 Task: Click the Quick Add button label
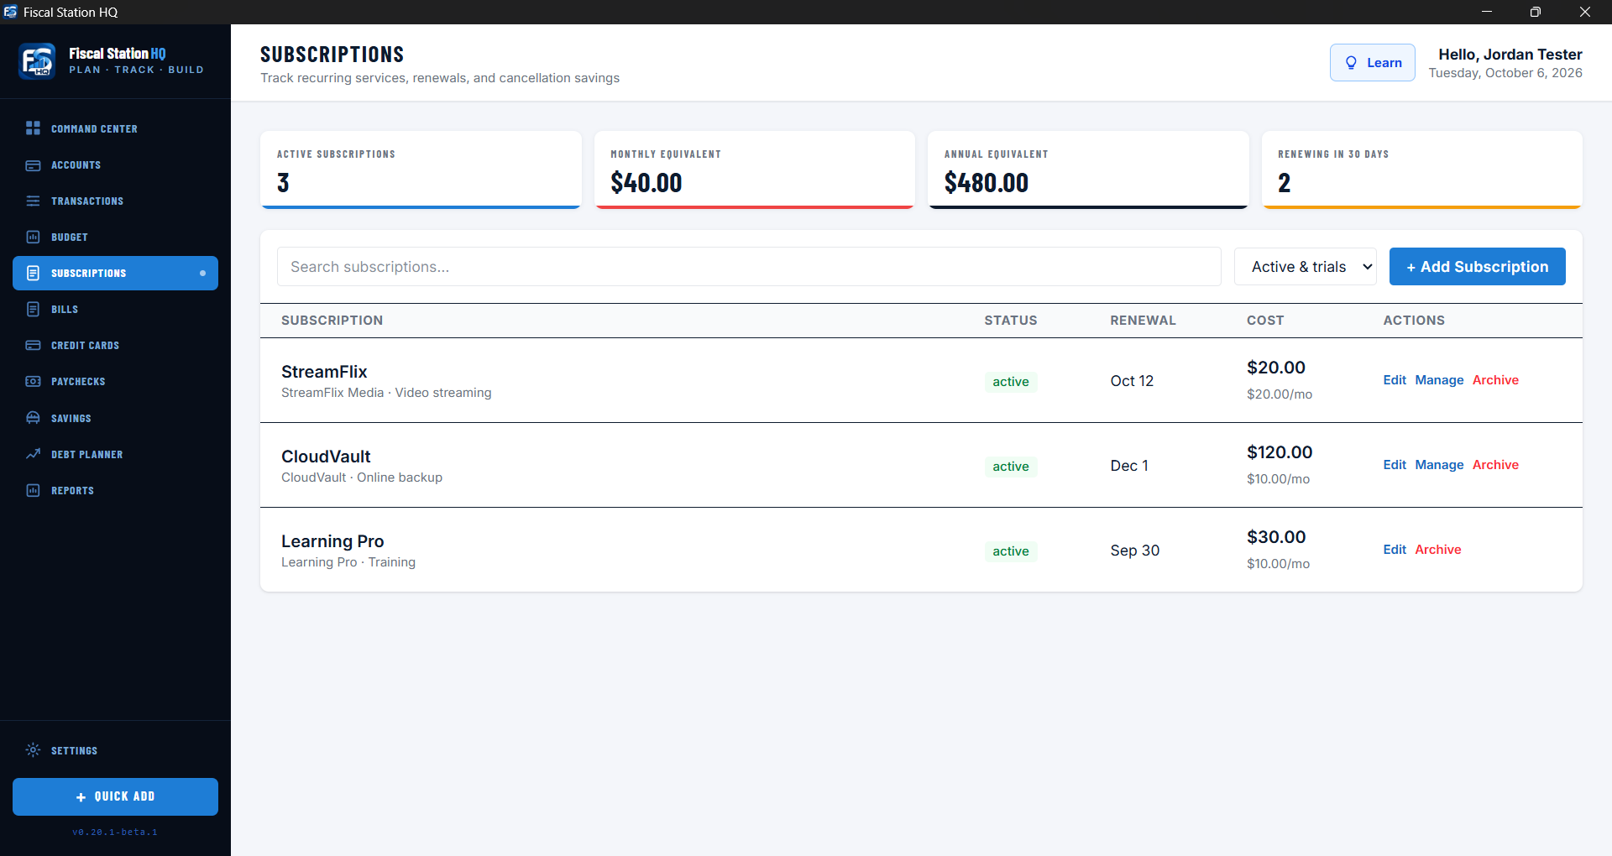pos(124,796)
